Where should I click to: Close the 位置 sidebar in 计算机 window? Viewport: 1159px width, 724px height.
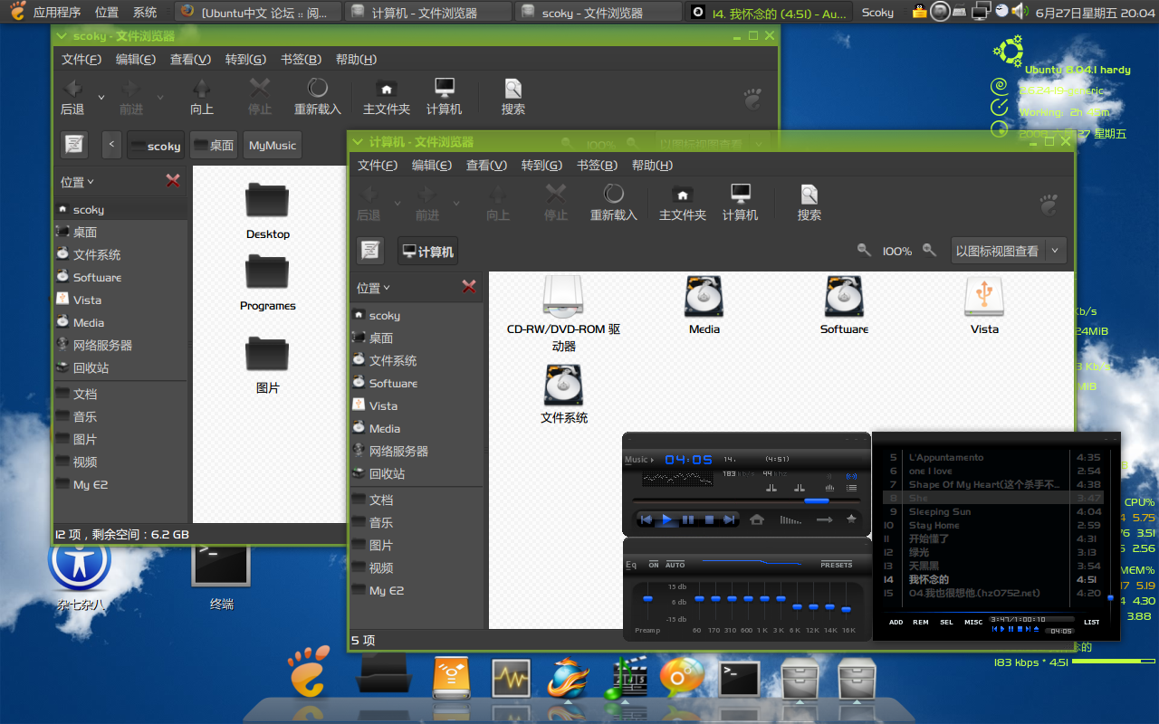(469, 287)
